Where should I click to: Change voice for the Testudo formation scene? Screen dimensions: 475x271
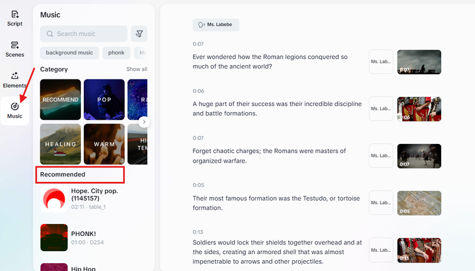[x=381, y=203]
